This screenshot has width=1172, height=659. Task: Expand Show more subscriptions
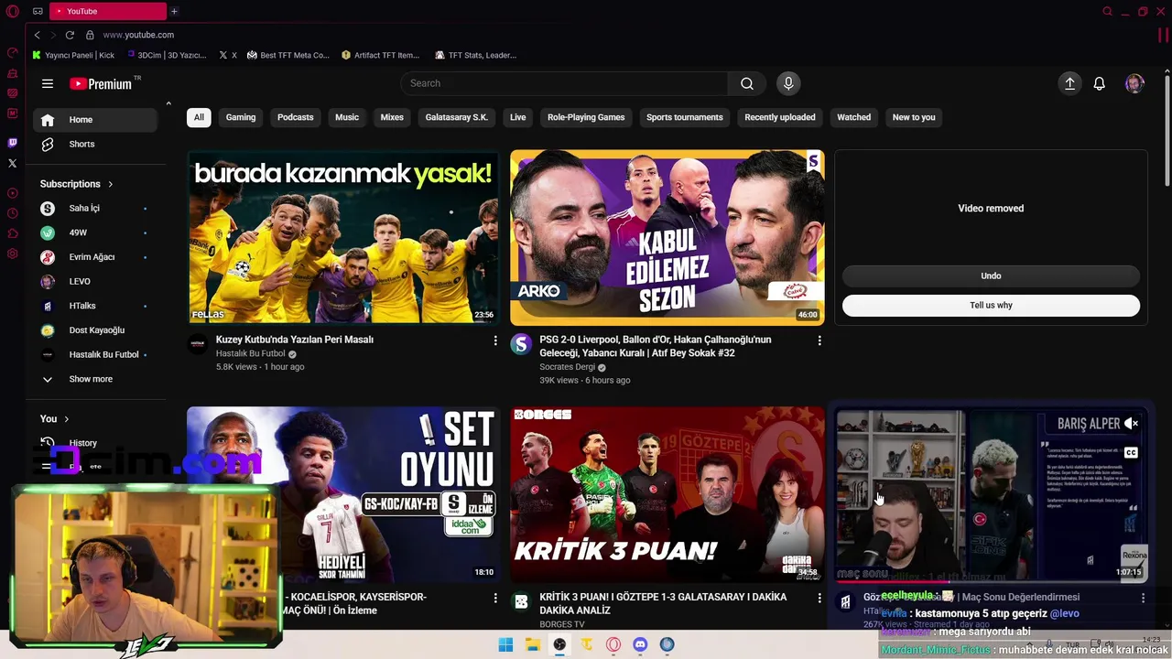[92, 379]
